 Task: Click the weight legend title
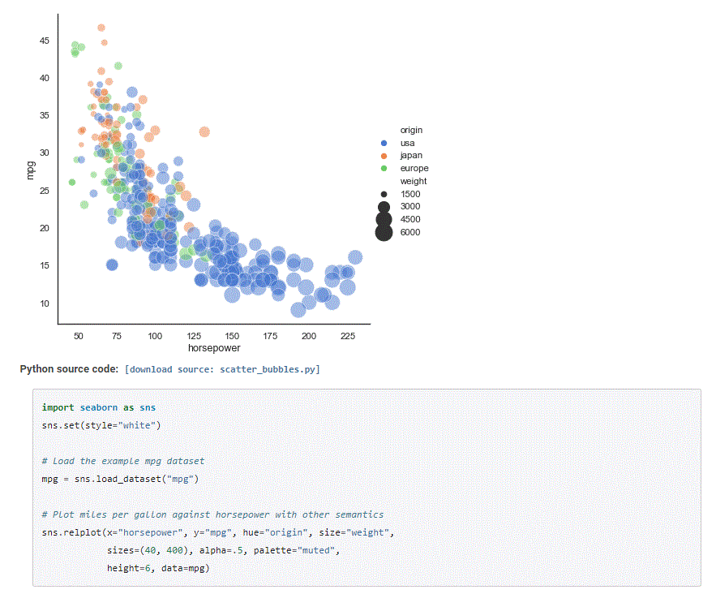coord(414,181)
